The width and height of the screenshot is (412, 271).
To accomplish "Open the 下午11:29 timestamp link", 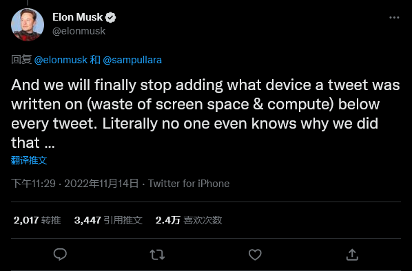I will click(x=33, y=184).
